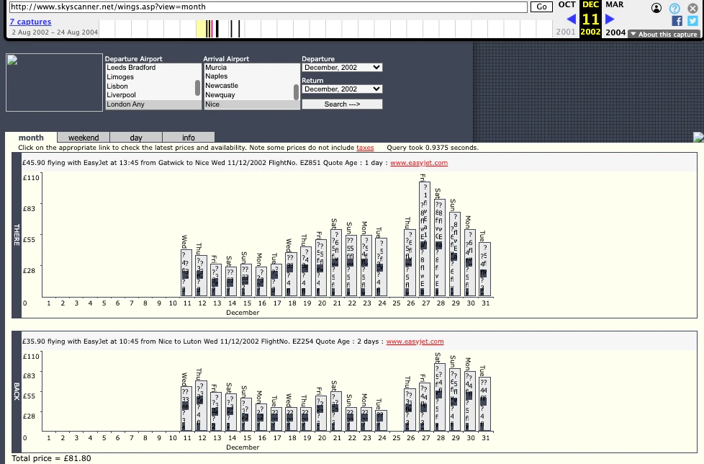Open the info tab
Screen dimensions: 704x464
(188, 138)
